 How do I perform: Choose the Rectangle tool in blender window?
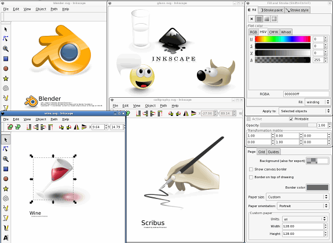click(6, 58)
